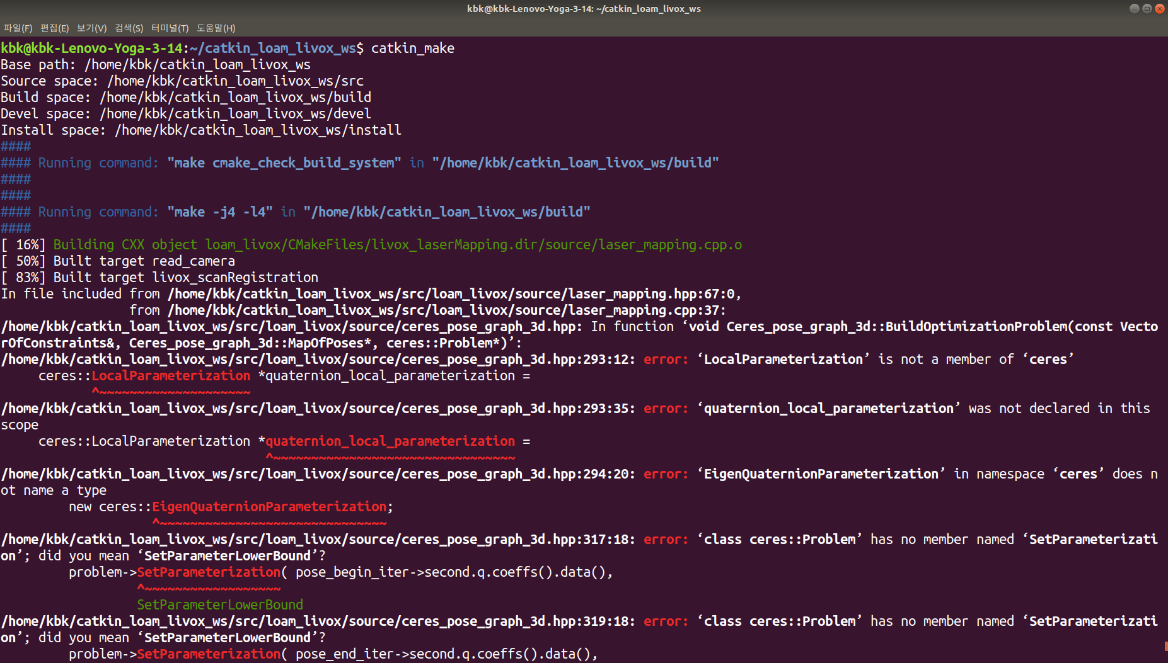Click the Built target livox_scanRegistration line

(159, 278)
